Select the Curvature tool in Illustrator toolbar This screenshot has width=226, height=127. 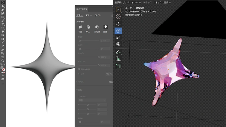[x=3, y=13]
